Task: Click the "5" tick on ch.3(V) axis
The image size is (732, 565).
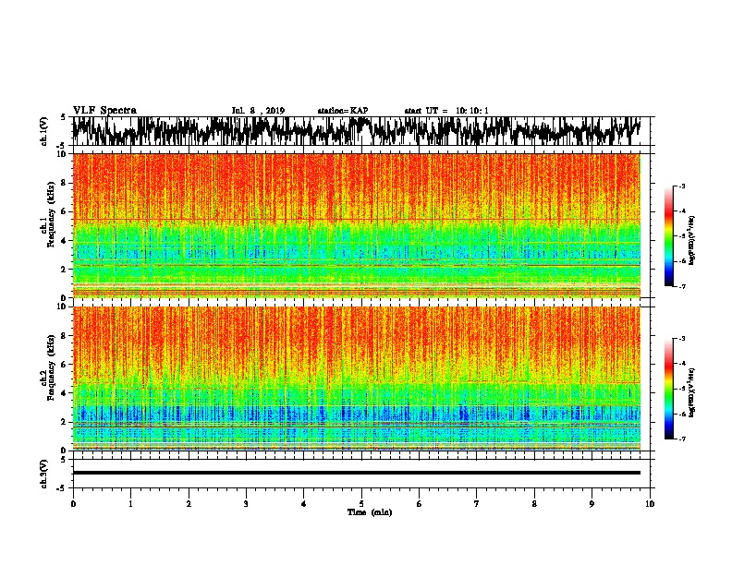Action: coord(63,460)
